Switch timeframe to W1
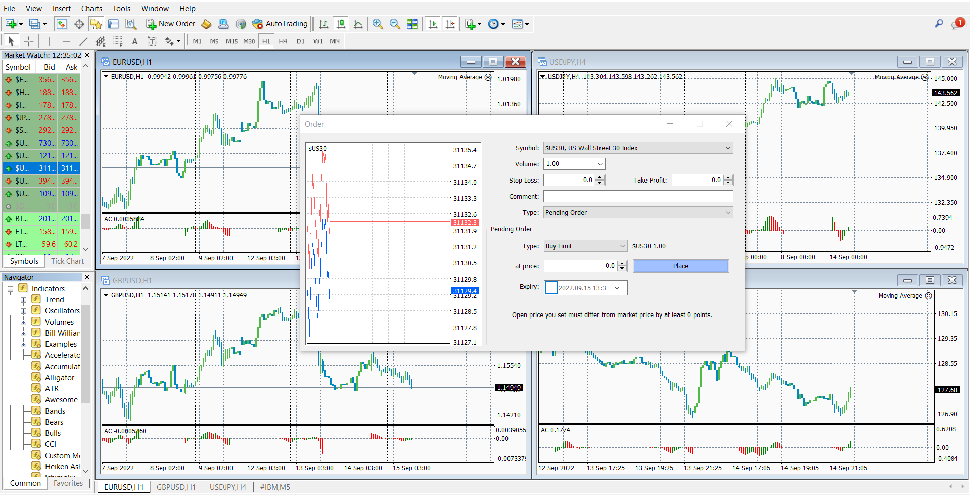 pos(318,41)
